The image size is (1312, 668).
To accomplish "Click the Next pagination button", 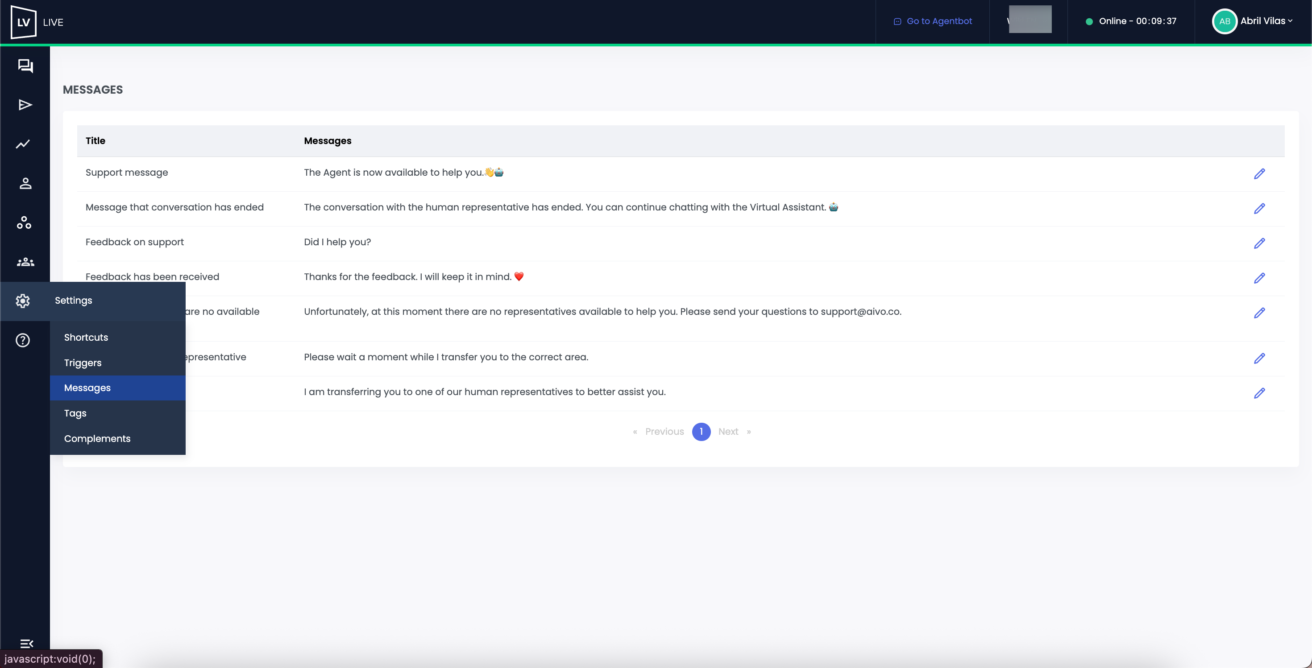I will coord(728,431).
